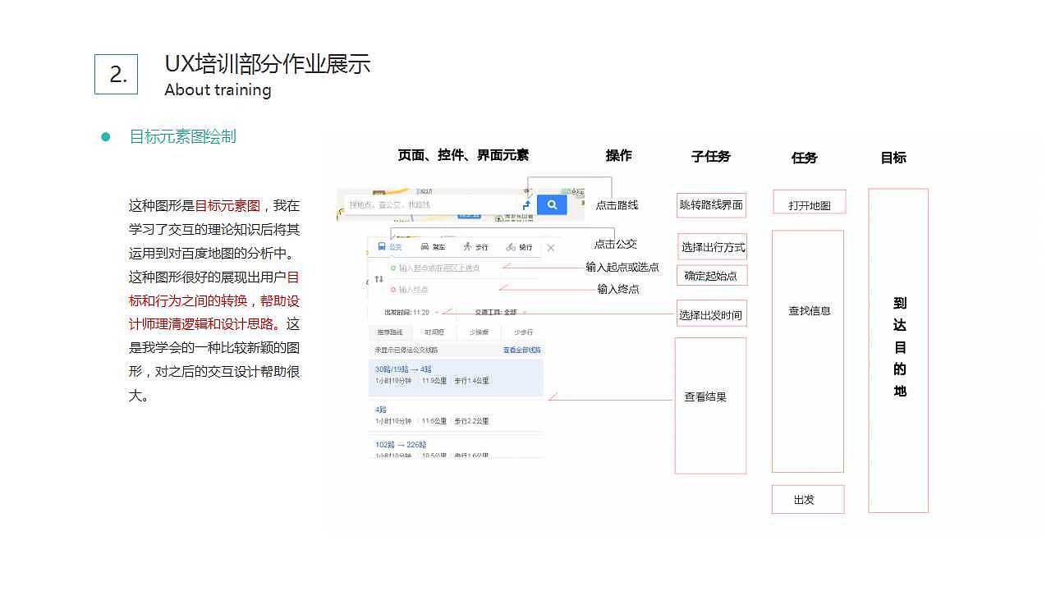Click the slide number 2. box
Screen dimensions: 1051x591
(116, 74)
